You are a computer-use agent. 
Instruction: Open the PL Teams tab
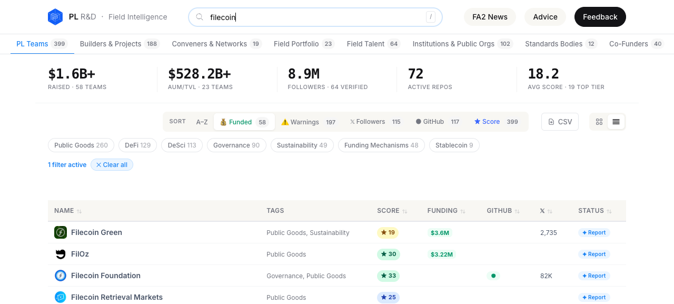pos(42,44)
